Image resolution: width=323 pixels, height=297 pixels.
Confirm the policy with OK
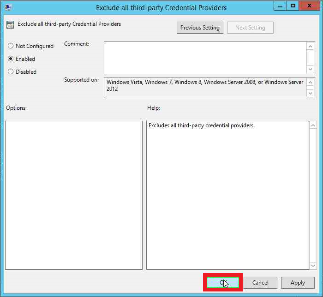pos(223,283)
